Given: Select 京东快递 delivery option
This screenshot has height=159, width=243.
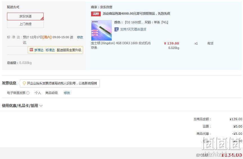Looking at the screenshot, I should tap(25, 16).
